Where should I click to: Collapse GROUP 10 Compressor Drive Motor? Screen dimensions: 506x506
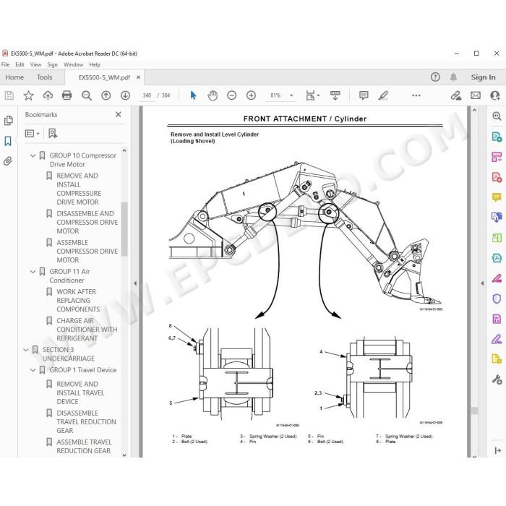point(33,155)
